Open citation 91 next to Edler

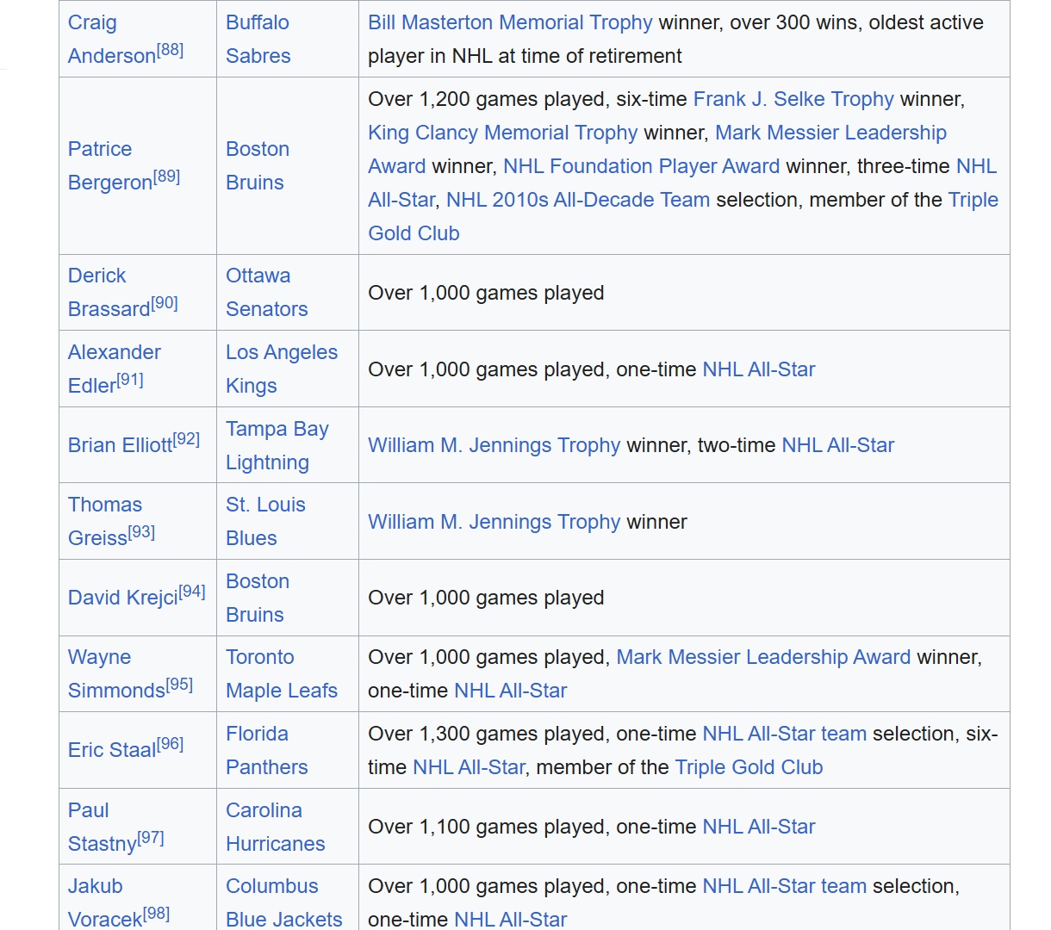(x=130, y=380)
